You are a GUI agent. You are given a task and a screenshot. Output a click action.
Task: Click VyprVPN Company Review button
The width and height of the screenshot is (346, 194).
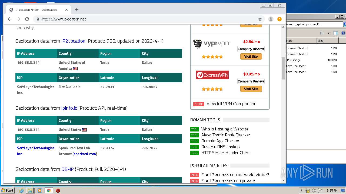[x=251, y=49]
